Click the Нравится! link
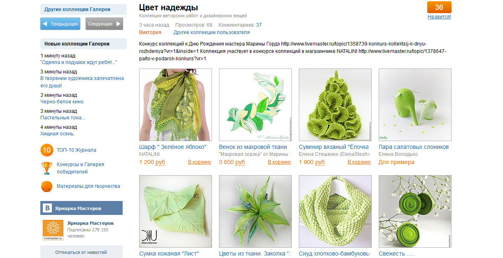 click(x=439, y=17)
